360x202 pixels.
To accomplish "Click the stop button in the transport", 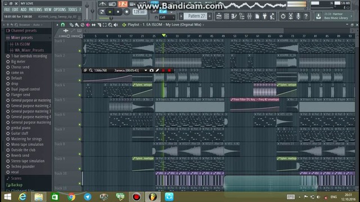I will tap(118, 12).
